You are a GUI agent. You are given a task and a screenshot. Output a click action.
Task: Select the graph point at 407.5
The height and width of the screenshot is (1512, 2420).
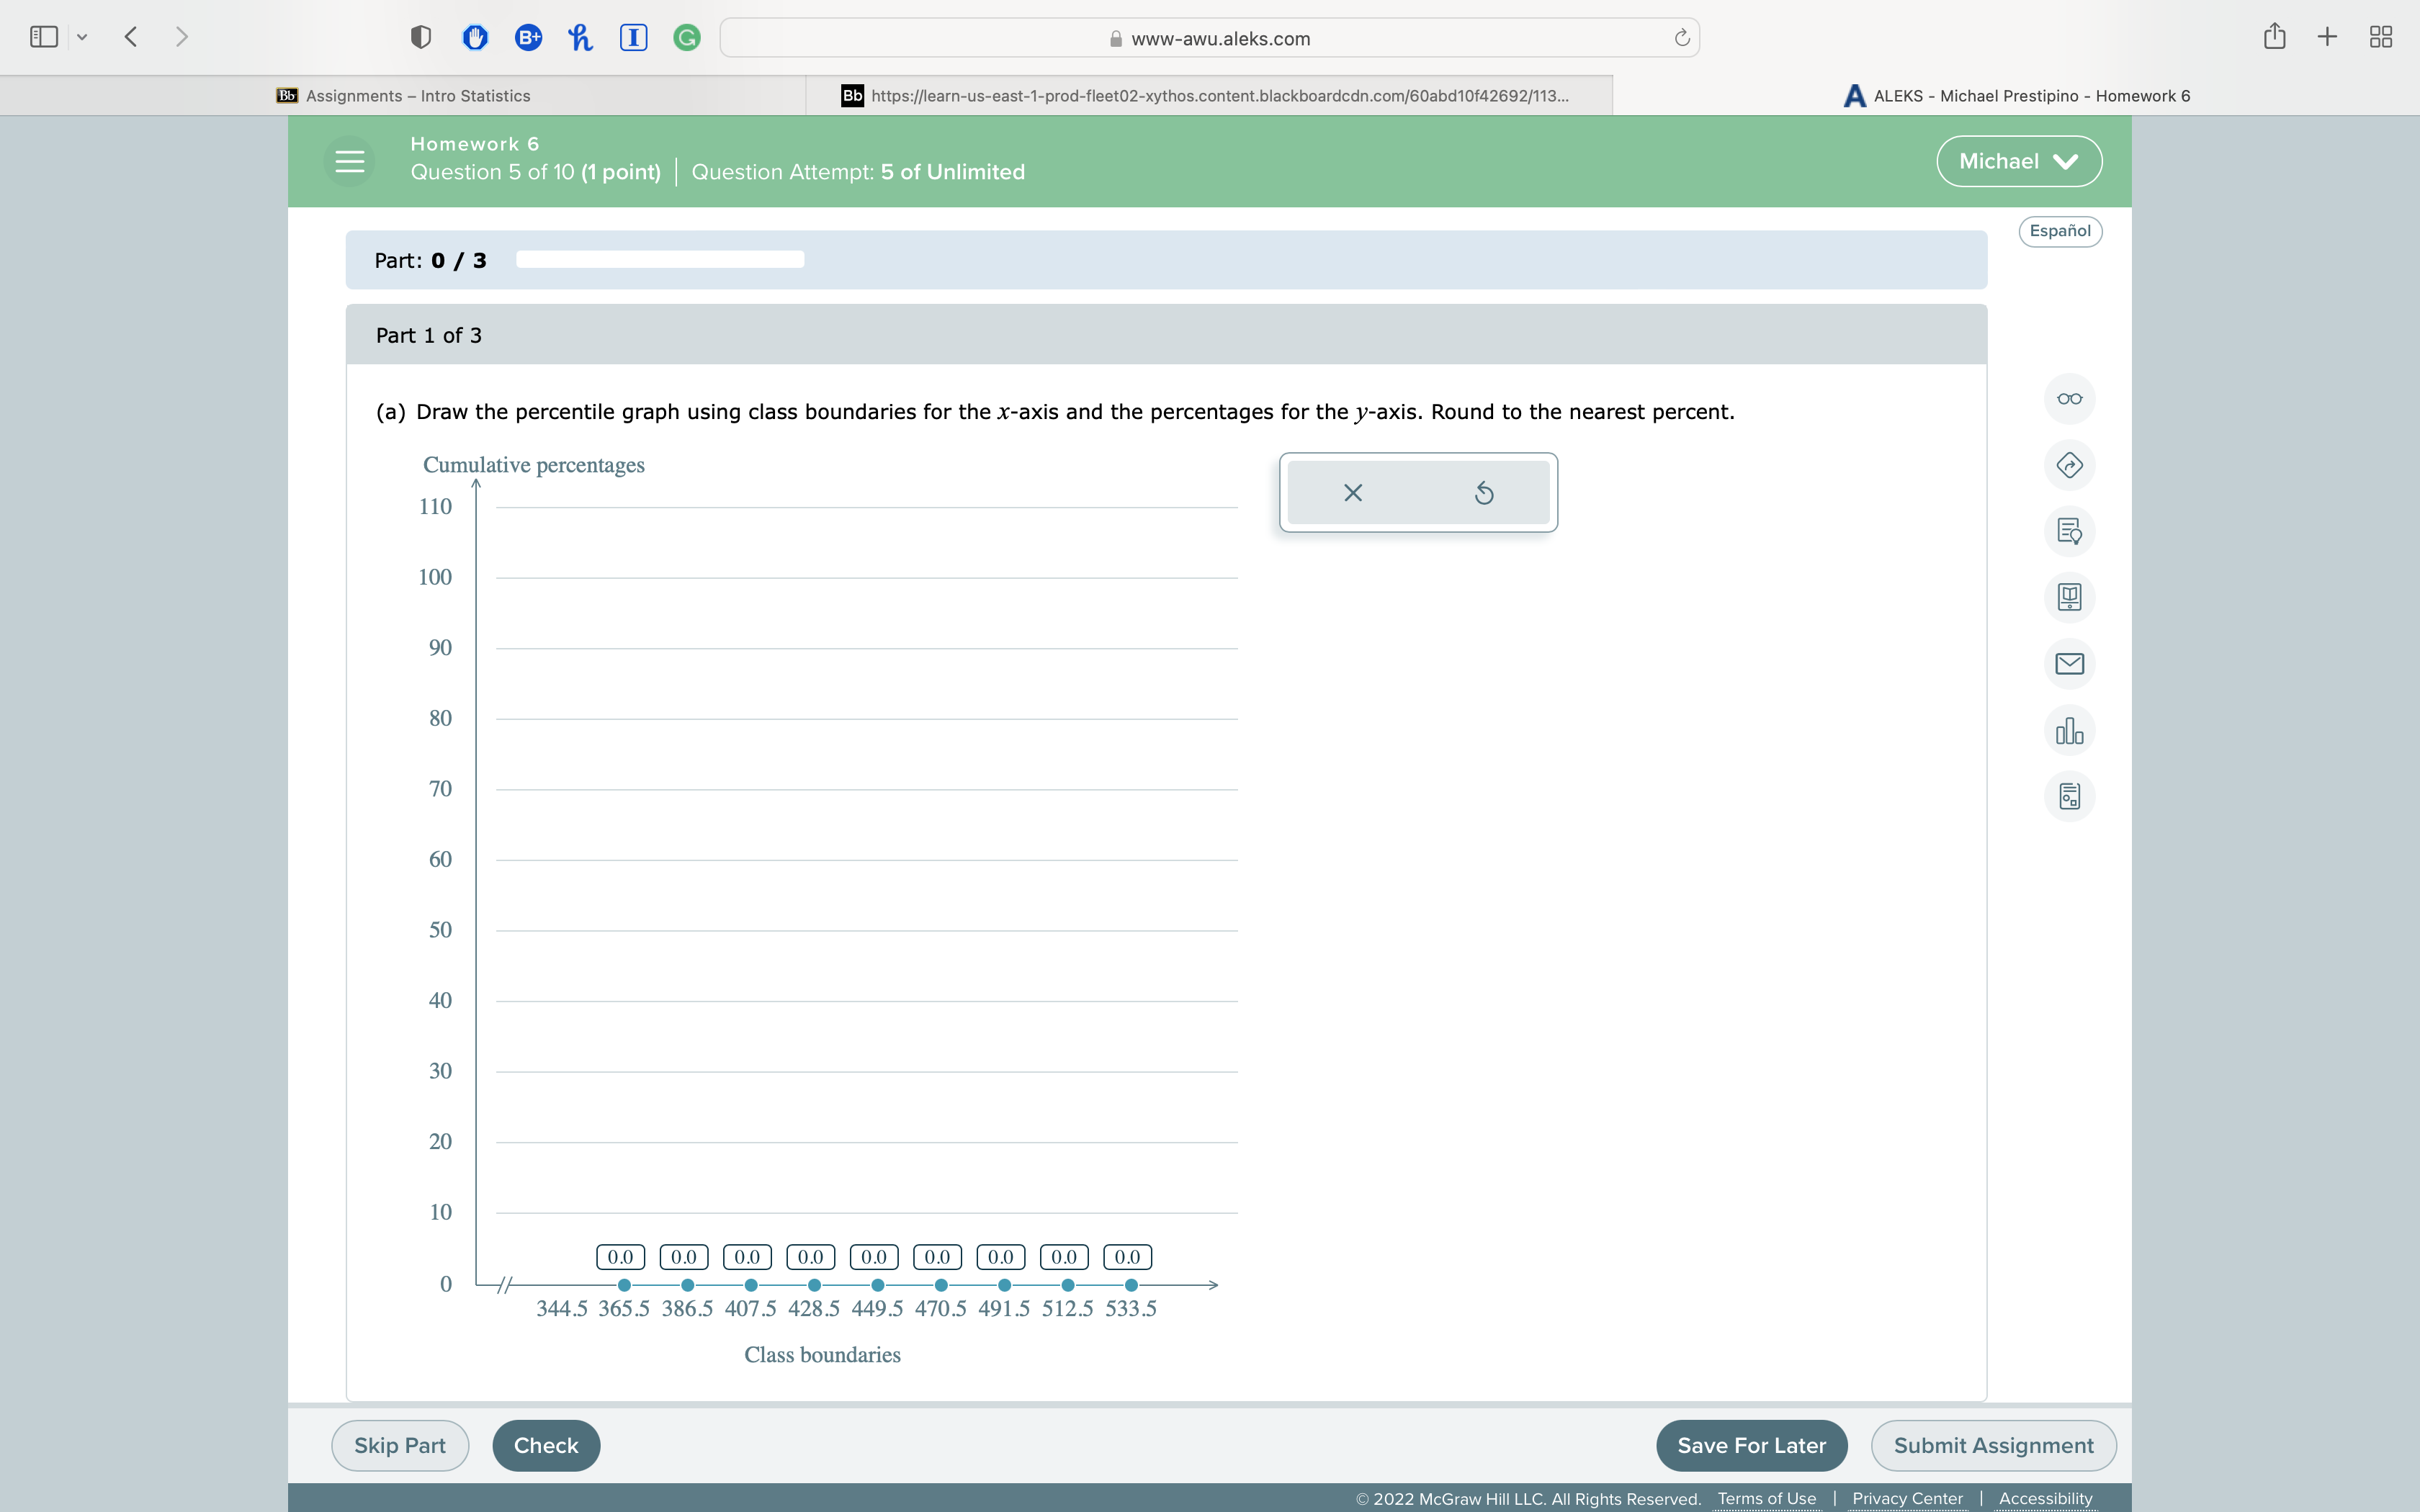point(751,1285)
